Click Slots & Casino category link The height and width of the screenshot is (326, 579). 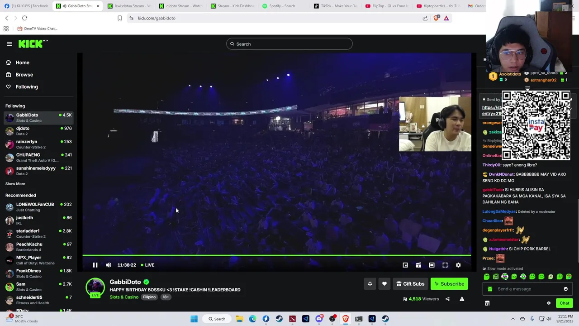pyautogui.click(x=124, y=297)
